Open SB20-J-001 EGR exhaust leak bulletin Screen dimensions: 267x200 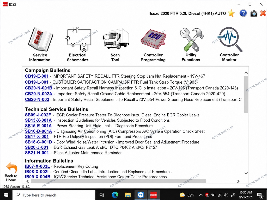[37, 147]
